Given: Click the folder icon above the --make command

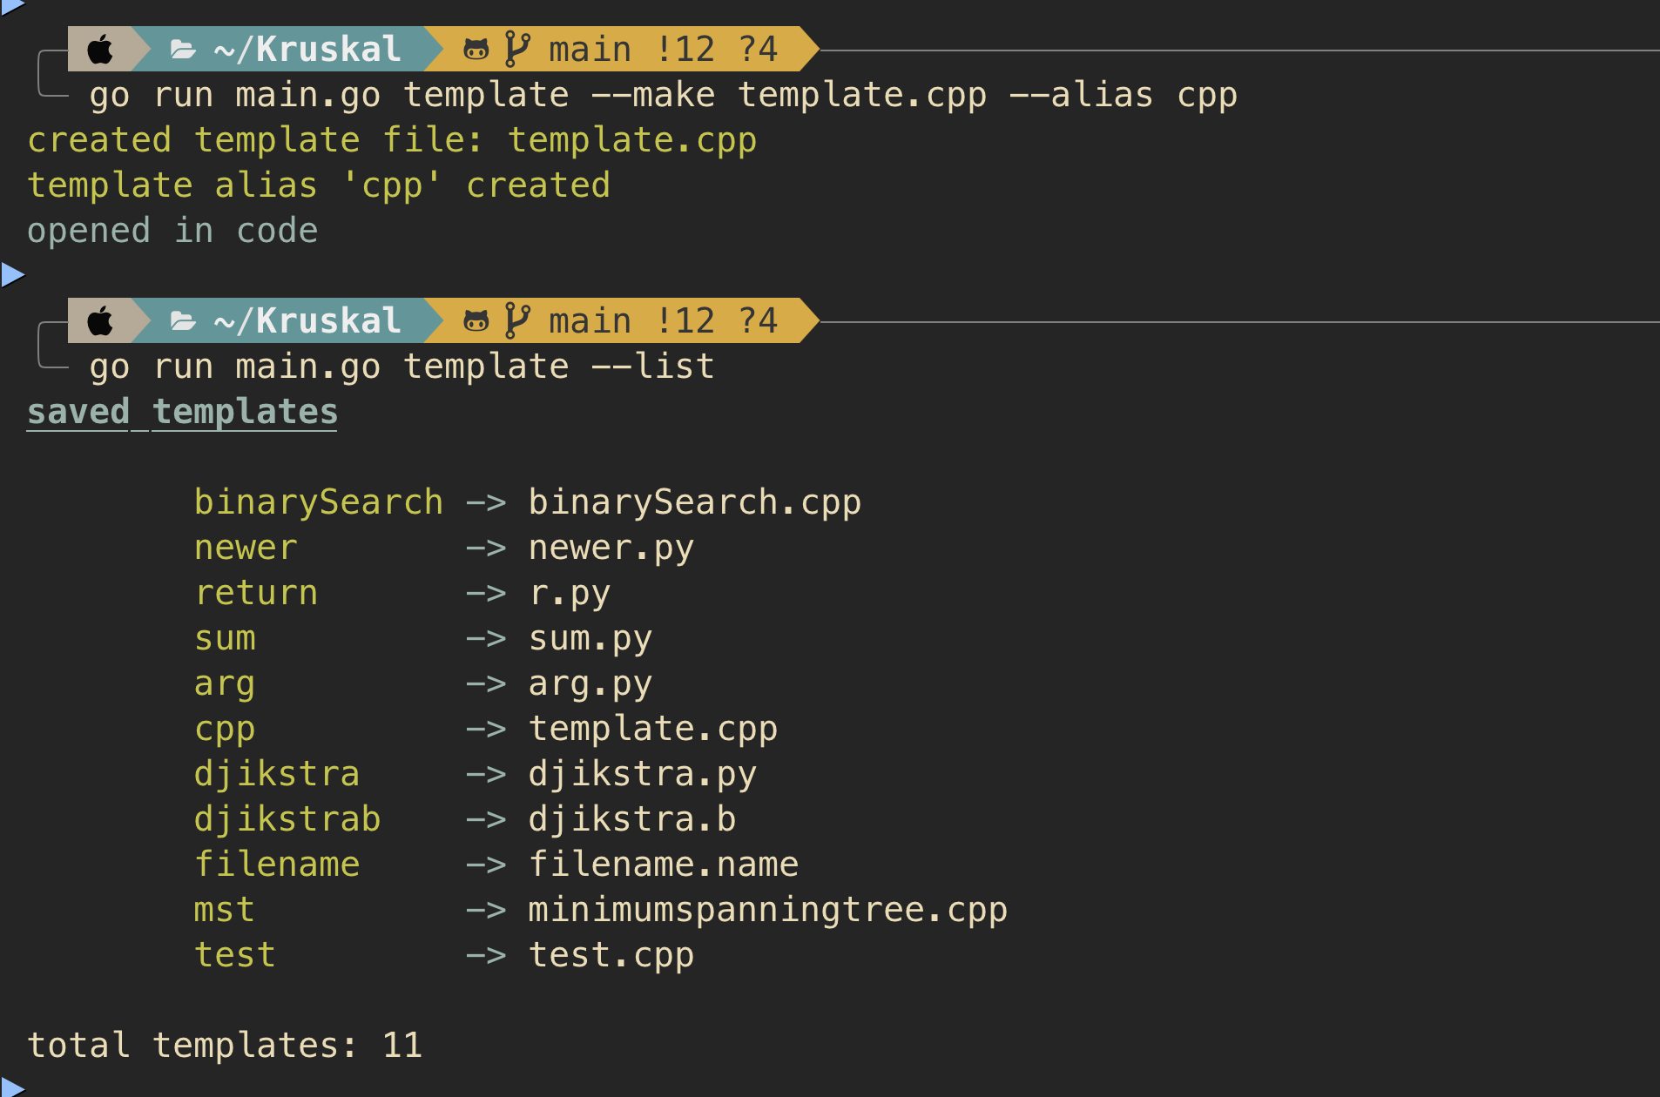Looking at the screenshot, I should tap(183, 50).
